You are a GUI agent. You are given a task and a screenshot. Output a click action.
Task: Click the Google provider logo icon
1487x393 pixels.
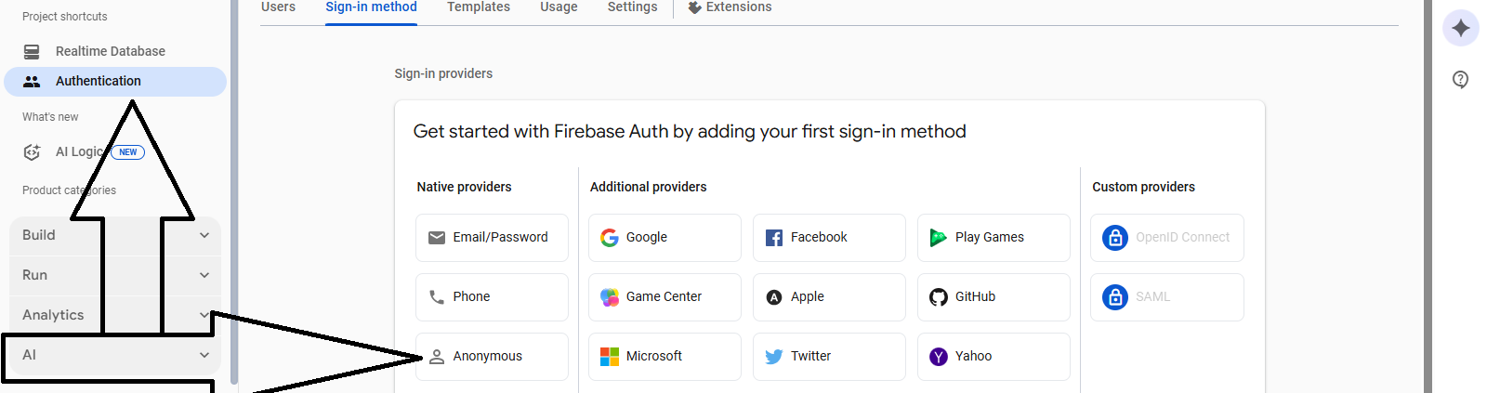click(x=610, y=238)
